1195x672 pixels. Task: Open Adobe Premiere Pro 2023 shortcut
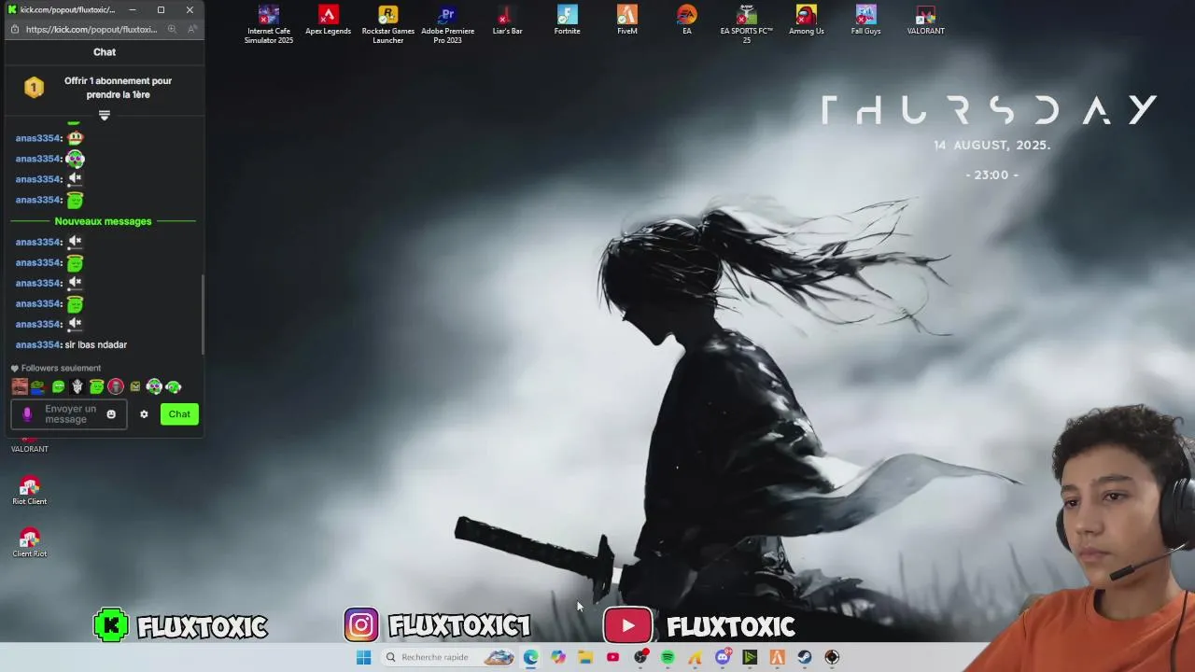[447, 24]
